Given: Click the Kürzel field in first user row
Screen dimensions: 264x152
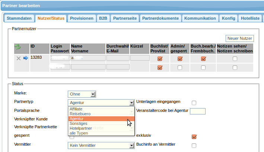Looking at the screenshot, I should 139,58.
